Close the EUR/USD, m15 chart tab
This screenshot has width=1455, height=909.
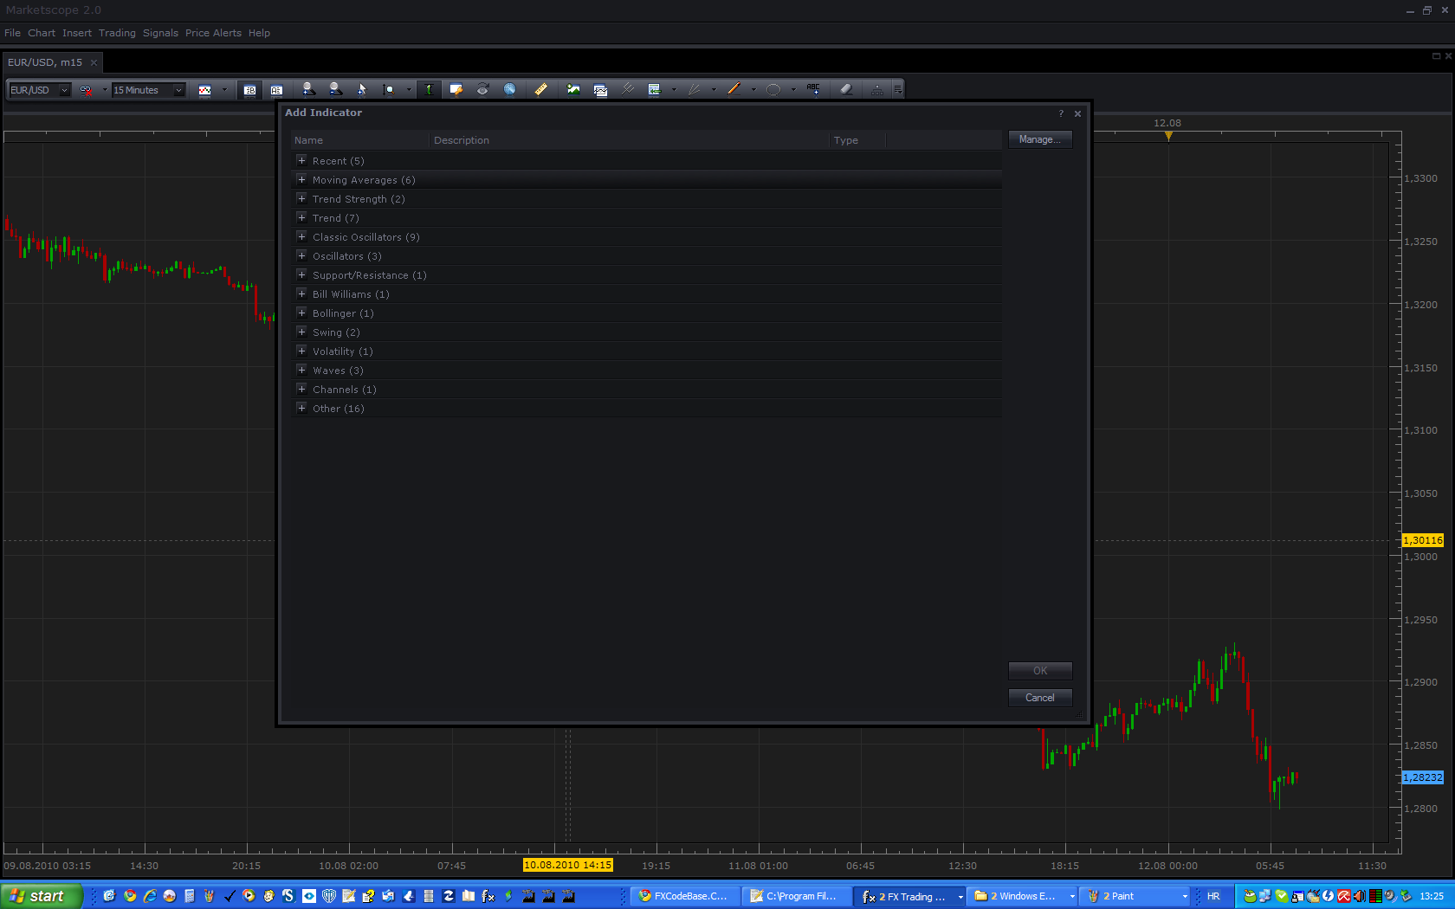[x=94, y=62]
